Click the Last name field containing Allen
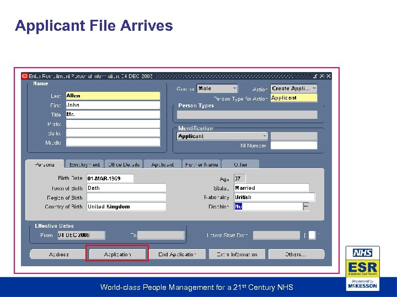The width and height of the screenshot is (397, 297). click(113, 96)
